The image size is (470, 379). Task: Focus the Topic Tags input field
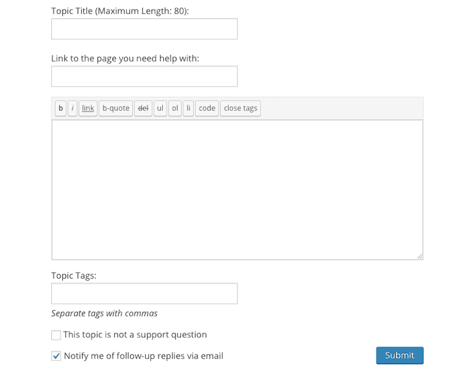coord(144,293)
